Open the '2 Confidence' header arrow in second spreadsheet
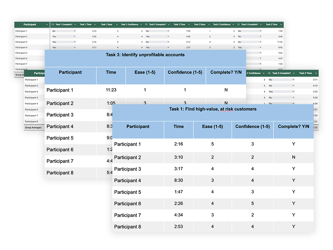 [x=263, y=73]
